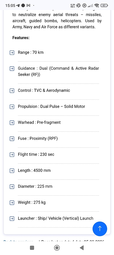The image size is (114, 255).
Task: Tap the Android back triangle button
Action: click(x=82, y=248)
